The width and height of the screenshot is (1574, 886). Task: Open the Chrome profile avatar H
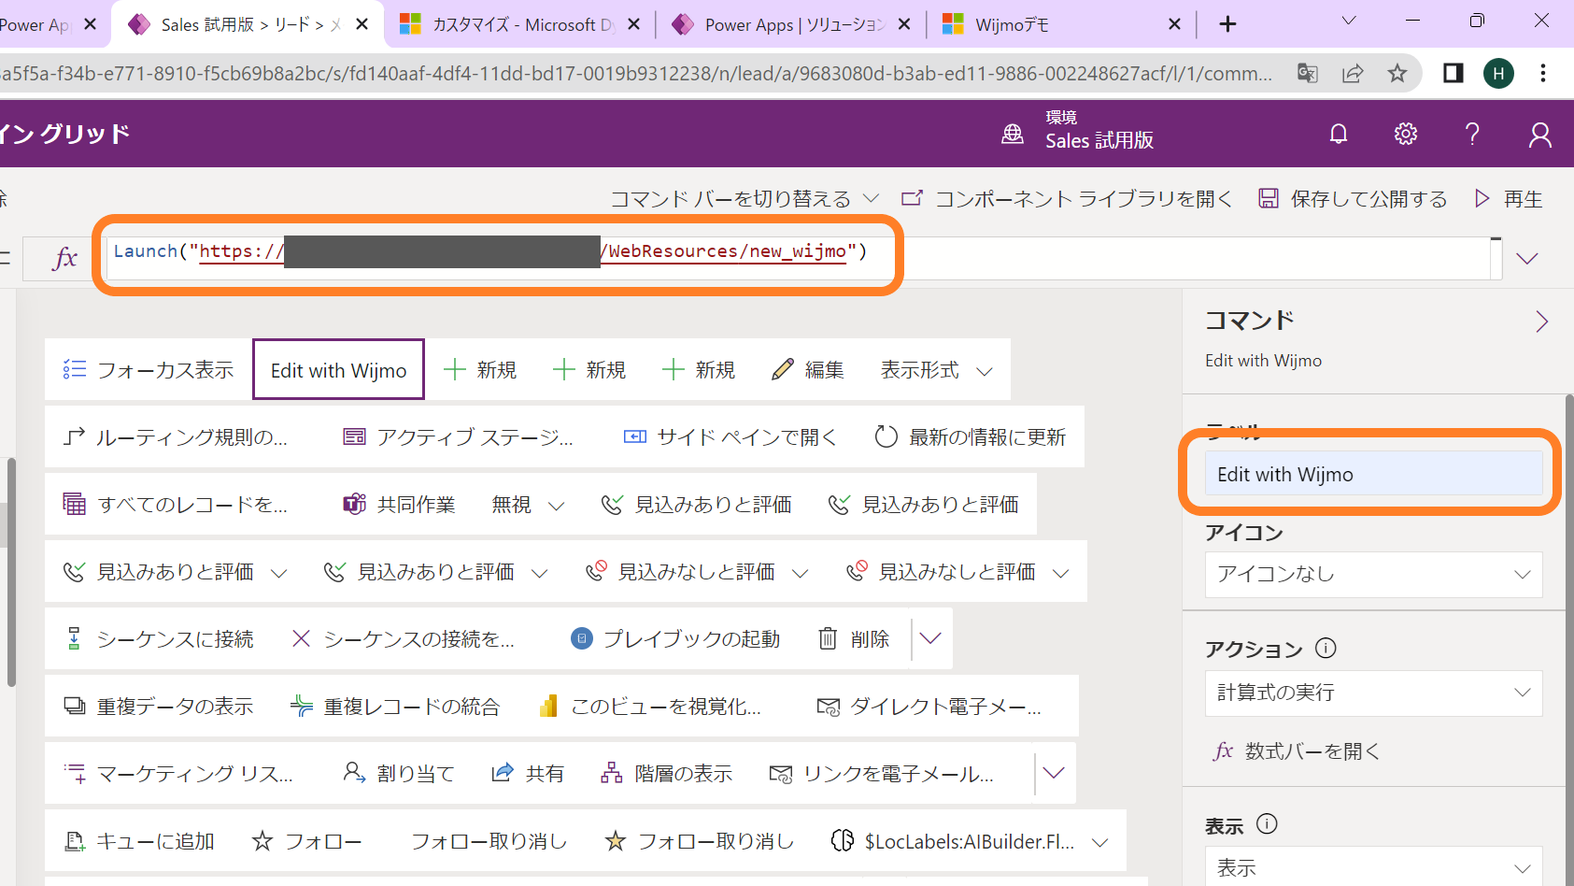click(1498, 73)
